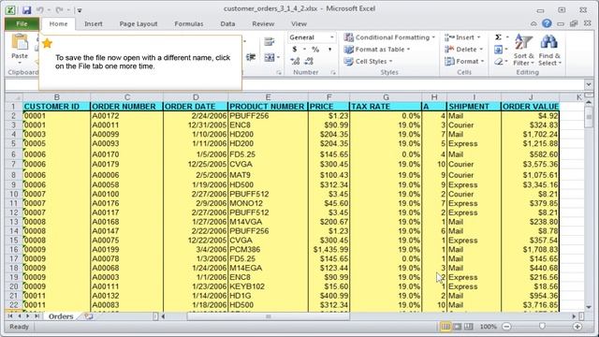Click the Accounting dollar format icon
The height and width of the screenshot is (337, 599).
tap(295, 50)
